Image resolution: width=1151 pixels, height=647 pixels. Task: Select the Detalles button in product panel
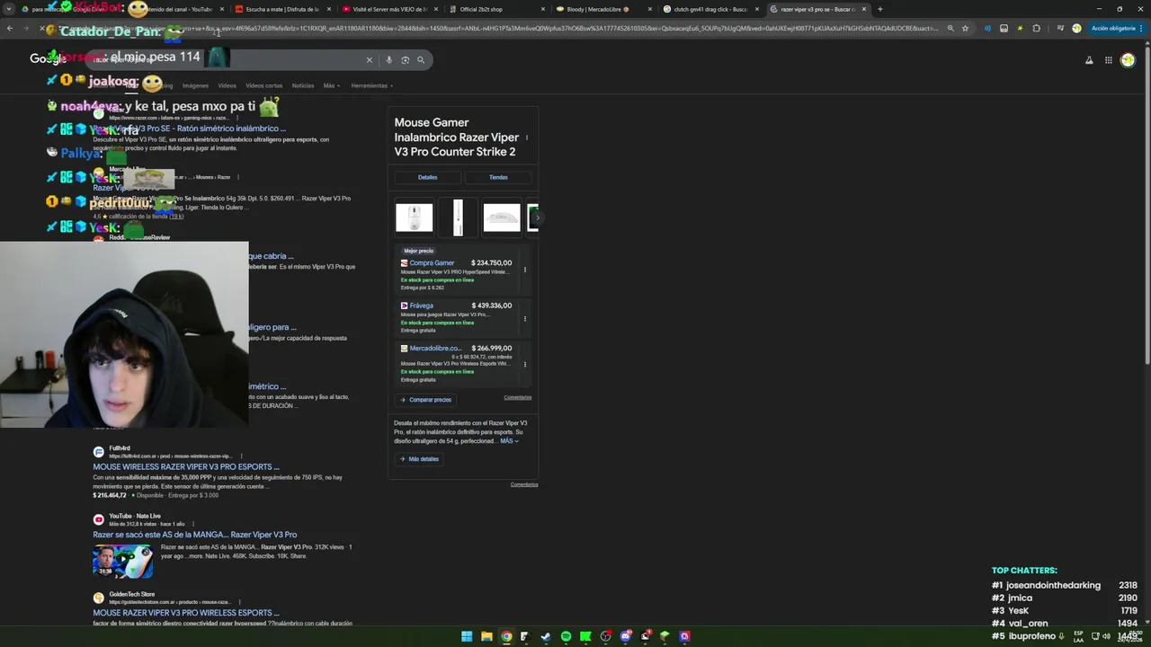pos(428,177)
